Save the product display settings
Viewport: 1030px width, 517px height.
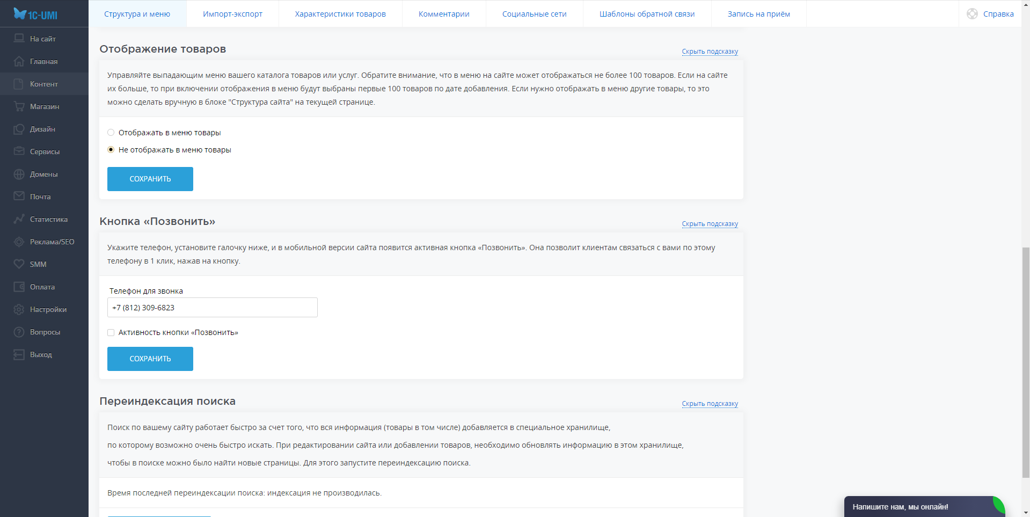[150, 179]
